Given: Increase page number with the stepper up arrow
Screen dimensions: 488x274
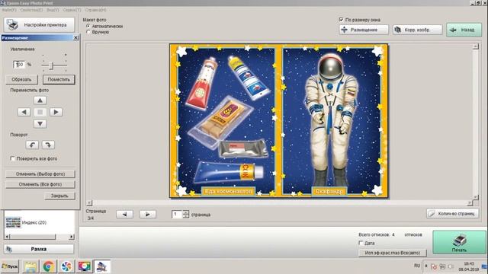Looking at the screenshot, I should (x=186, y=212).
